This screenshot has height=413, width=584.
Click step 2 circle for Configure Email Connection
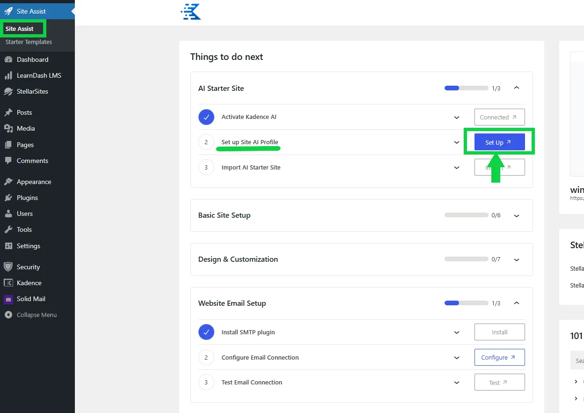pyautogui.click(x=206, y=357)
